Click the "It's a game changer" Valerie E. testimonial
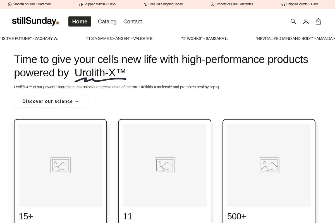 click(119, 38)
